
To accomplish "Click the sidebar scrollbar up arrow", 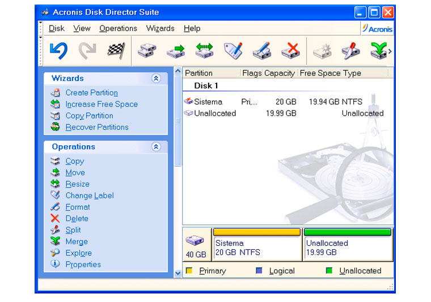I will point(178,71).
